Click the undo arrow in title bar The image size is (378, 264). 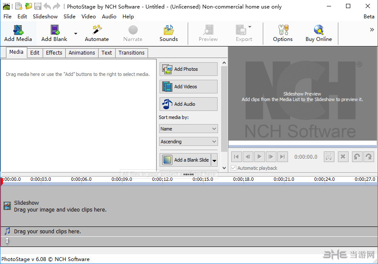point(47,6)
